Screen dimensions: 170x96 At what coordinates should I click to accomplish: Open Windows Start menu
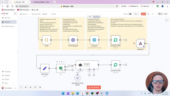(x=63, y=93)
